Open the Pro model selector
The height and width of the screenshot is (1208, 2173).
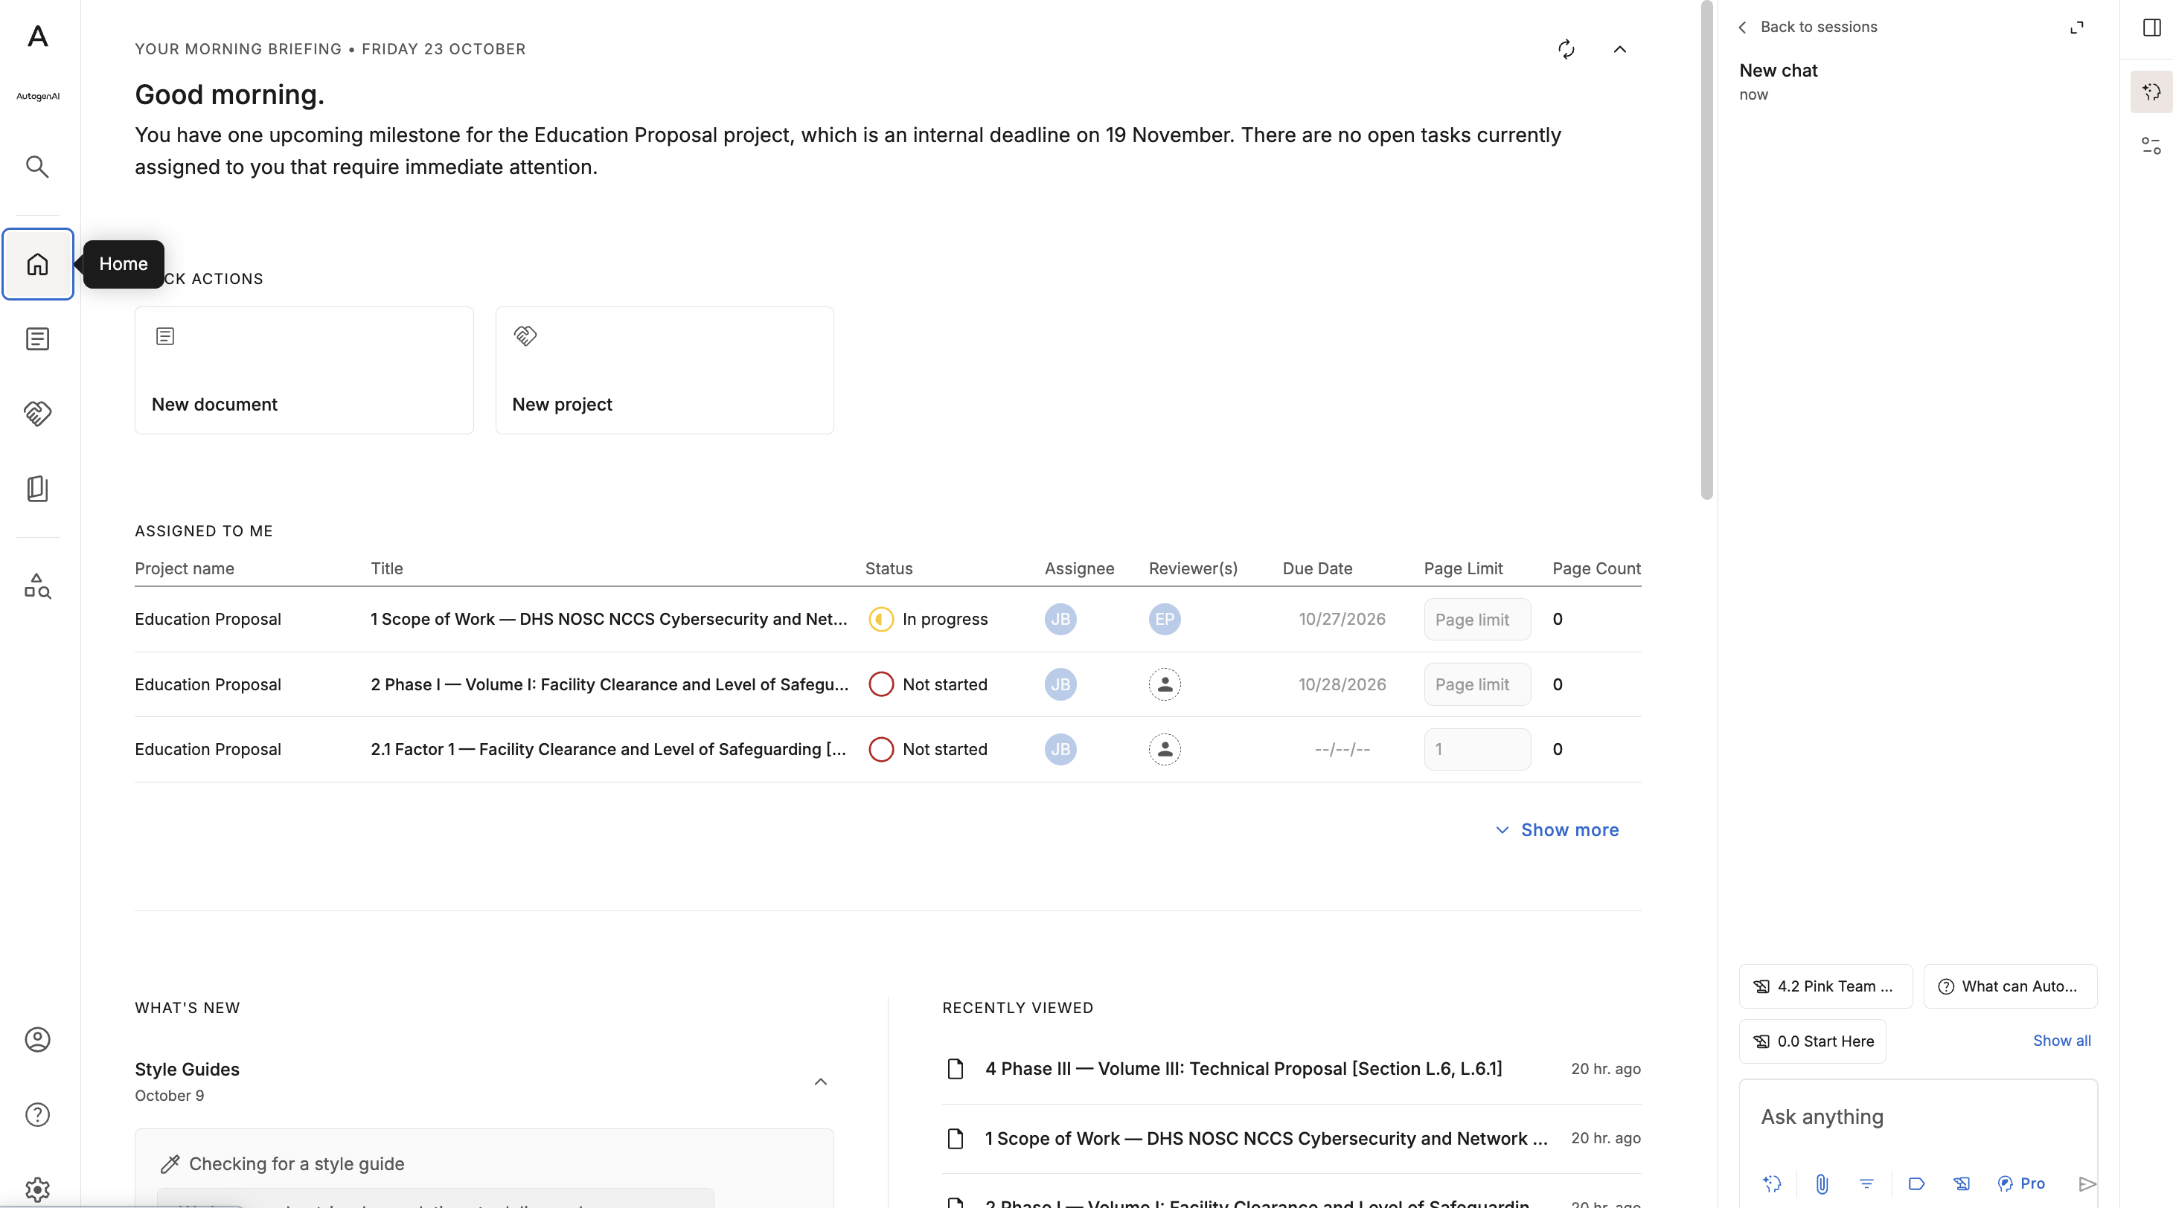point(2021,1183)
